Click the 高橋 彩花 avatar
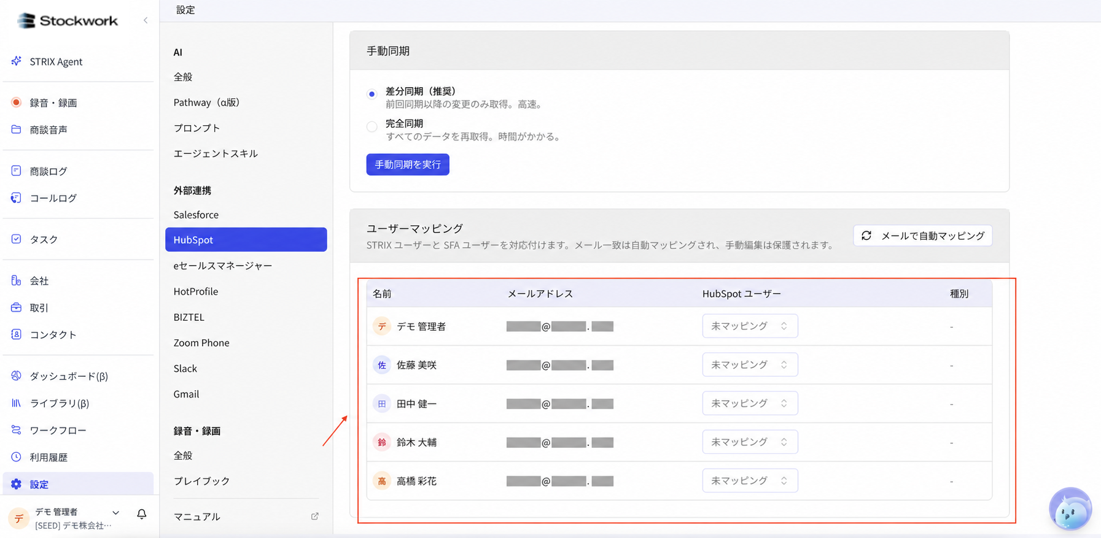The height and width of the screenshot is (538, 1101). (x=382, y=481)
